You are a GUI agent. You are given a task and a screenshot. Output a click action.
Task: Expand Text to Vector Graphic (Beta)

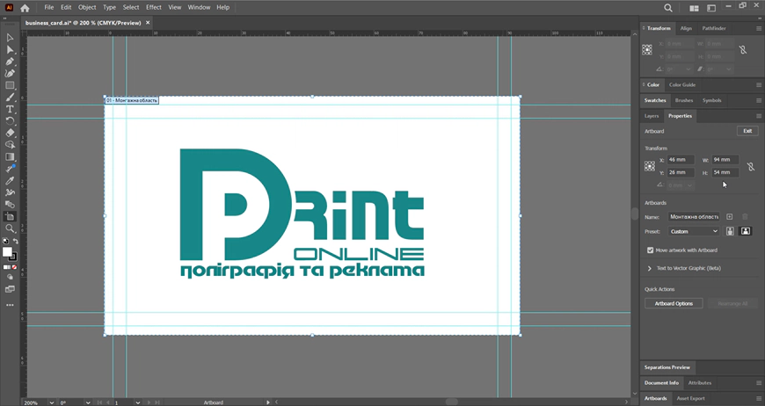[x=650, y=268]
